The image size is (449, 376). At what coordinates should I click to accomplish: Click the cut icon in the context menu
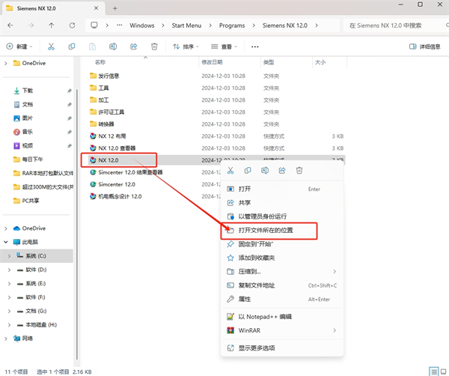[231, 171]
